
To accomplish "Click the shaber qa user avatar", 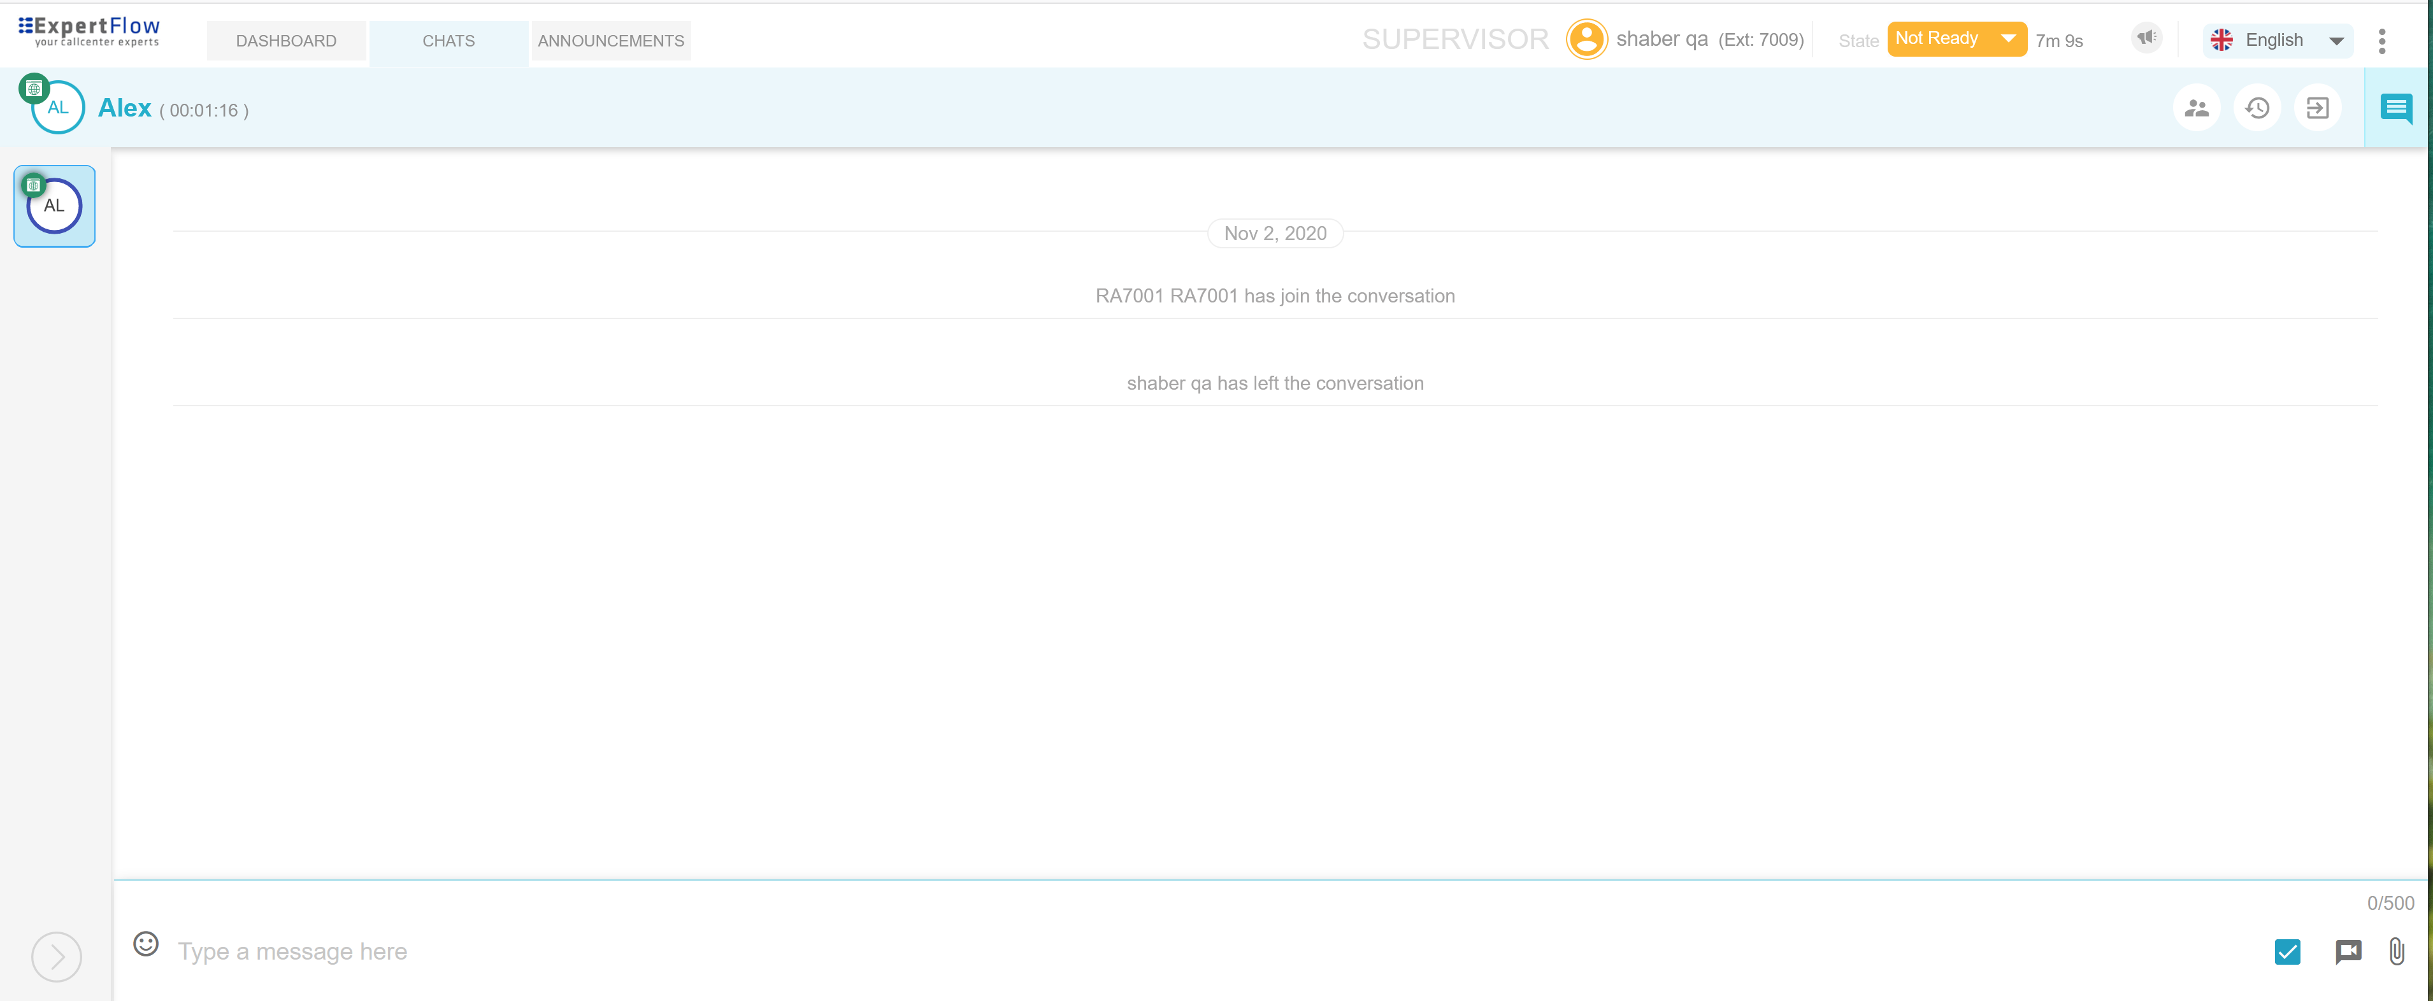I will (x=1587, y=39).
